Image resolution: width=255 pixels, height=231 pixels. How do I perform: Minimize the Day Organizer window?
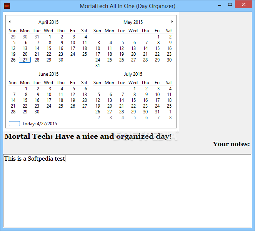pyautogui.click(x=220, y=5)
